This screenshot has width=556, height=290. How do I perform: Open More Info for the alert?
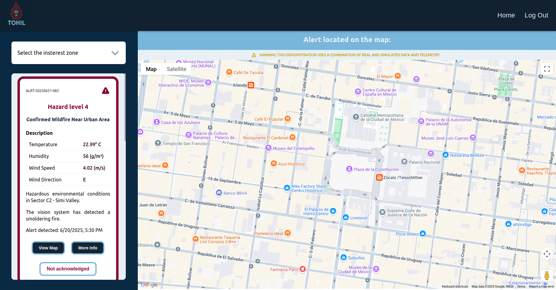tap(88, 248)
